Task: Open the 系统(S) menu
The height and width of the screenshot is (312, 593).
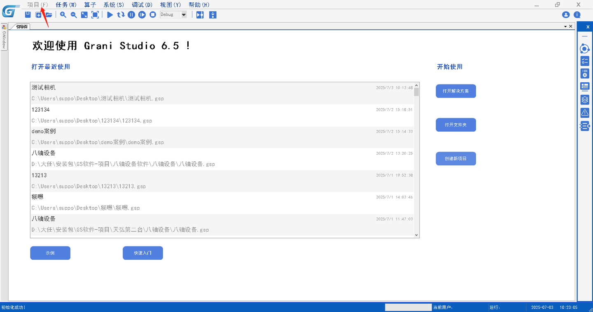Action: pyautogui.click(x=114, y=5)
